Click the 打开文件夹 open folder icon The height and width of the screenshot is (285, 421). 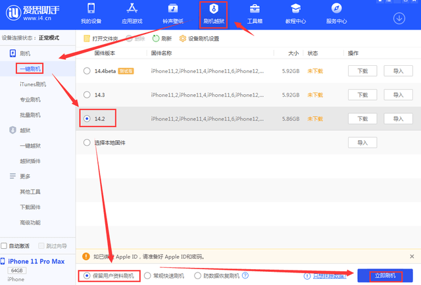[86, 38]
